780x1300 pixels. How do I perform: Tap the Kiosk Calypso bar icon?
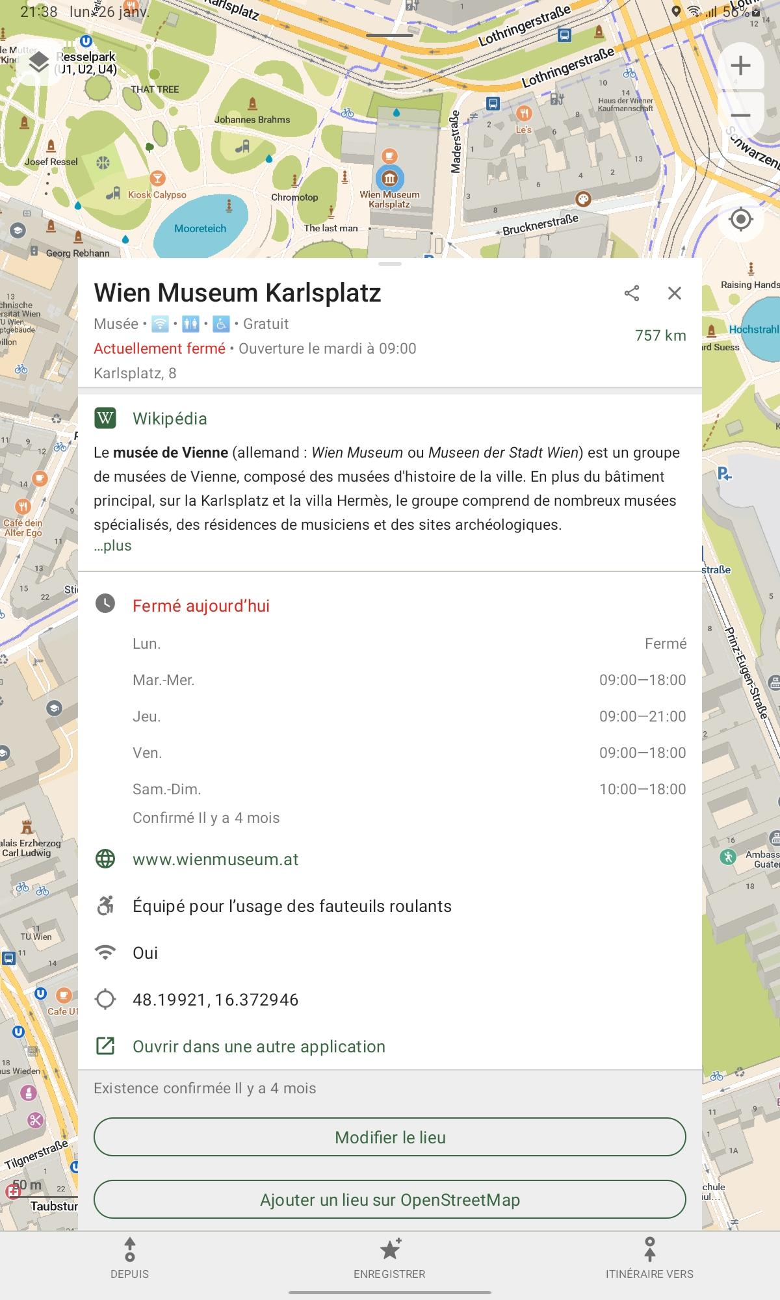pyautogui.click(x=157, y=178)
